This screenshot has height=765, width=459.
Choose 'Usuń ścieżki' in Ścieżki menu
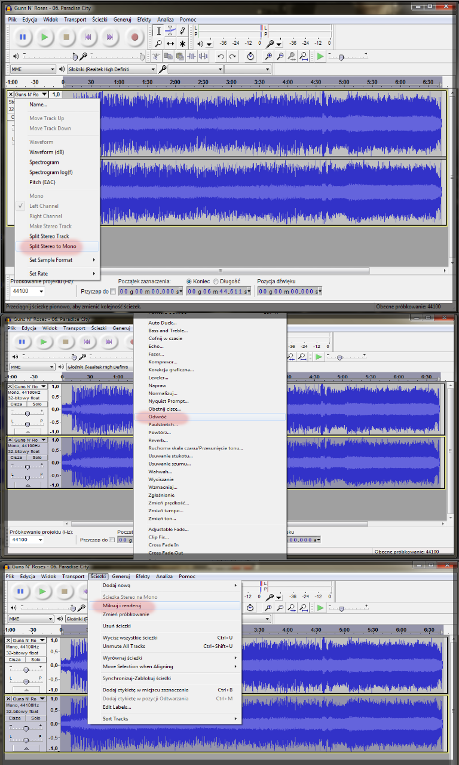coord(164,626)
